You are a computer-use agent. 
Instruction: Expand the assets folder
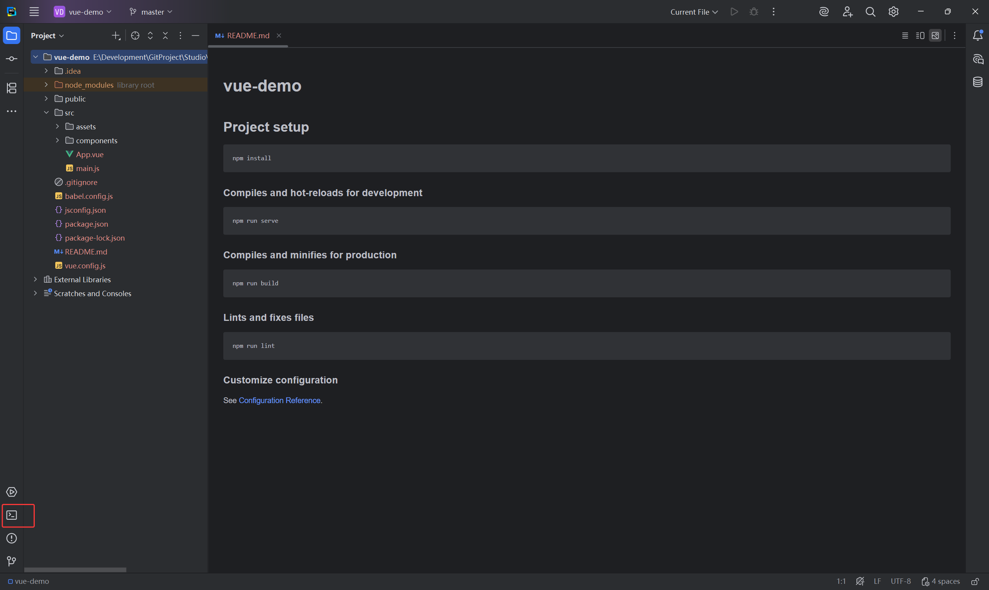pyautogui.click(x=57, y=126)
